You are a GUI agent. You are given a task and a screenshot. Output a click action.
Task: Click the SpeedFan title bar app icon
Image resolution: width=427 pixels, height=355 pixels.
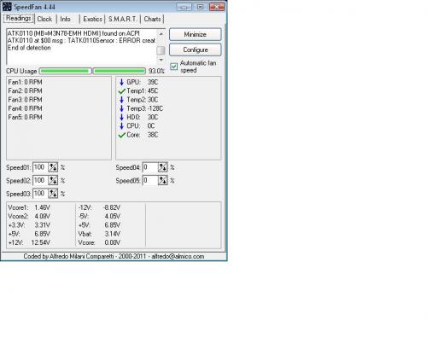[x=7, y=7]
